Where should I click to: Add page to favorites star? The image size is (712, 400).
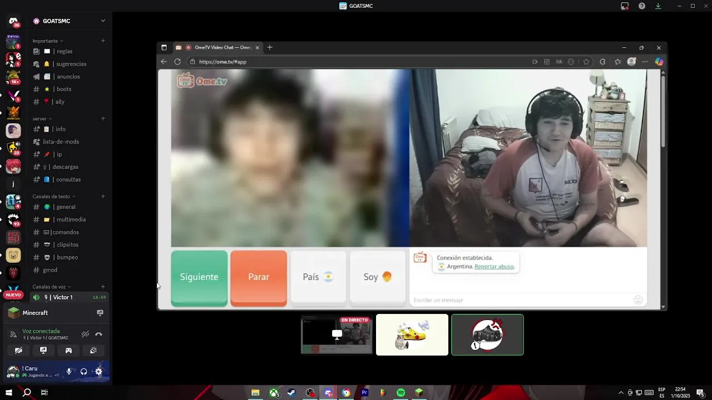(x=586, y=62)
